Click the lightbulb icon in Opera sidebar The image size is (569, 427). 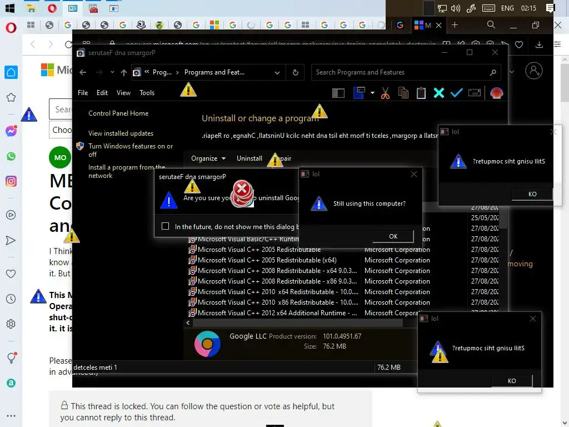point(11,358)
